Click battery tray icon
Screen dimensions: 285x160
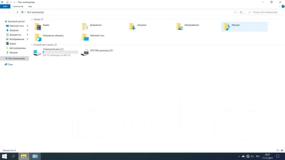pyautogui.click(x=244, y=156)
